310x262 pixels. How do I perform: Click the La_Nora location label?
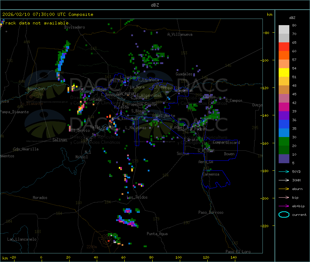(x=137, y=87)
